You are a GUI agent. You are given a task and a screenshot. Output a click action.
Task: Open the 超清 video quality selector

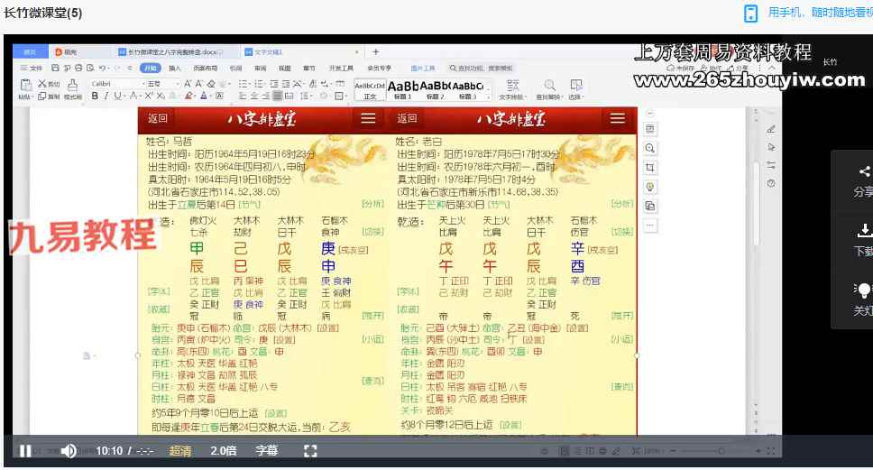(179, 450)
